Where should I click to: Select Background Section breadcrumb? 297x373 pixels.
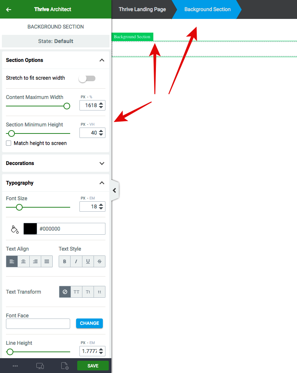point(207,9)
